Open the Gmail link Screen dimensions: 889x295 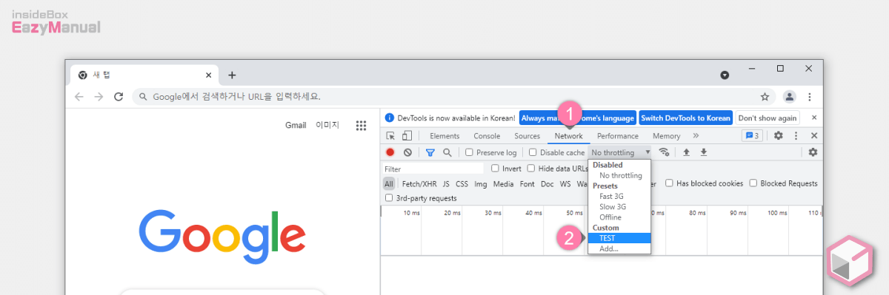pyautogui.click(x=296, y=125)
